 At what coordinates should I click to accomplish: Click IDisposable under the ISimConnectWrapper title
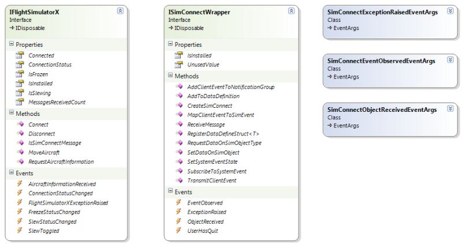(x=189, y=28)
